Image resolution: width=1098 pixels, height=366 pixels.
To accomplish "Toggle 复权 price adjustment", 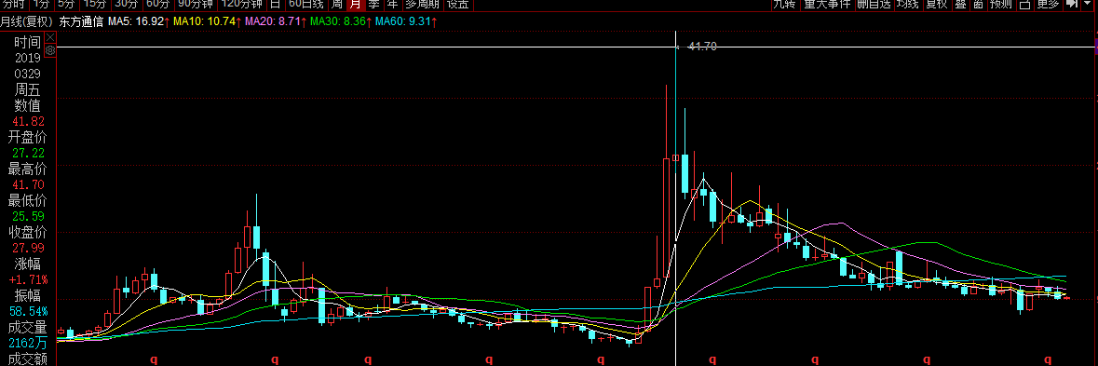I will point(936,5).
